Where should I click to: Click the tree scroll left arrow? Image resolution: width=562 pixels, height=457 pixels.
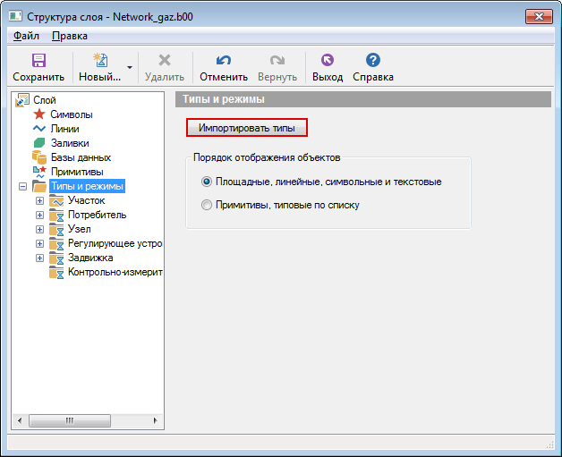click(20, 420)
